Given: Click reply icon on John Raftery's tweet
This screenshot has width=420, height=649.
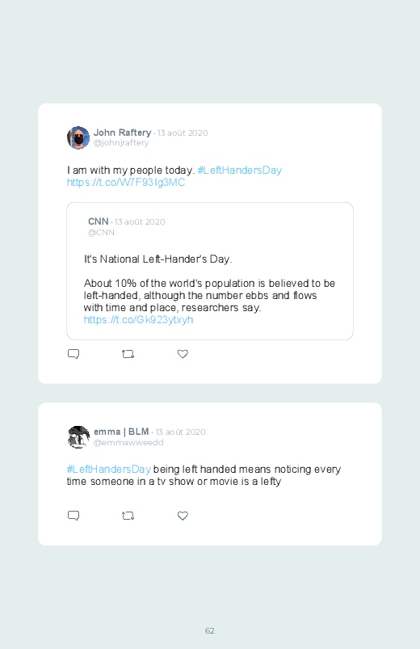Looking at the screenshot, I should pyautogui.click(x=73, y=354).
